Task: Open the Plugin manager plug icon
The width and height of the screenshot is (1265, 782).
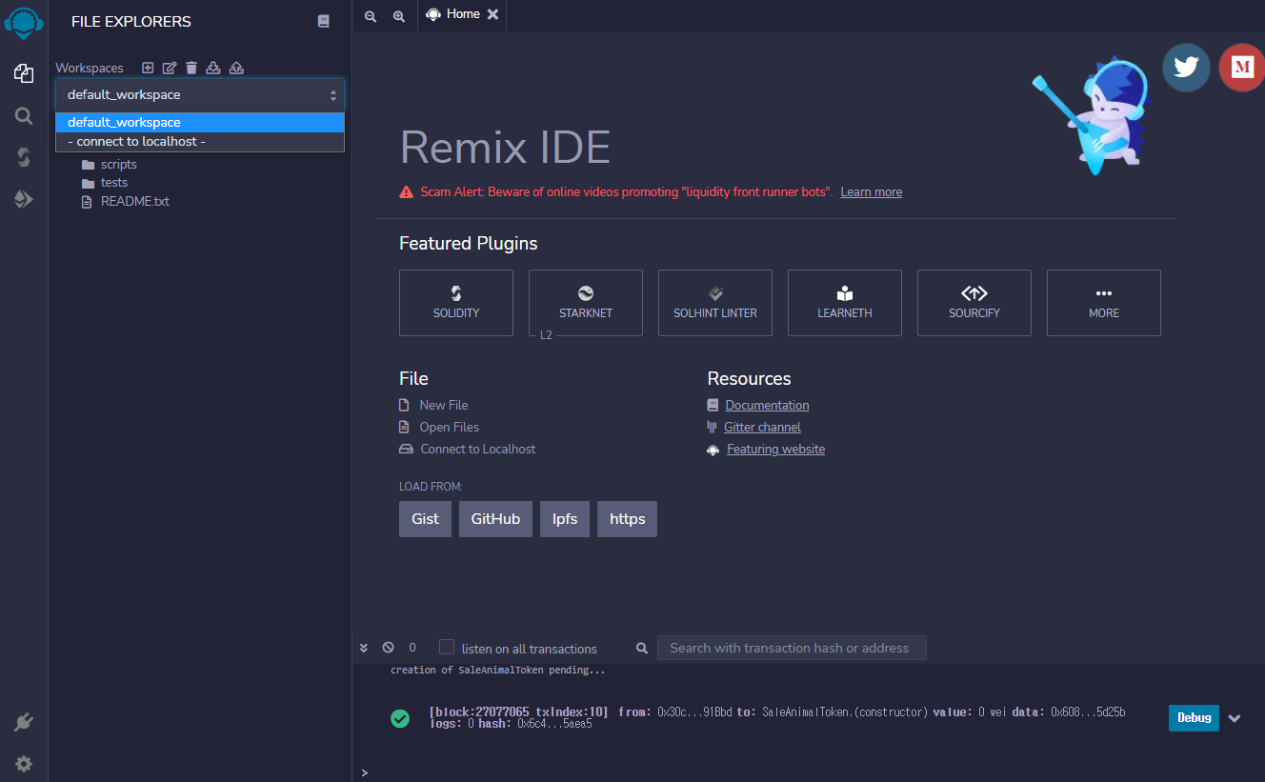Action: coord(24,722)
